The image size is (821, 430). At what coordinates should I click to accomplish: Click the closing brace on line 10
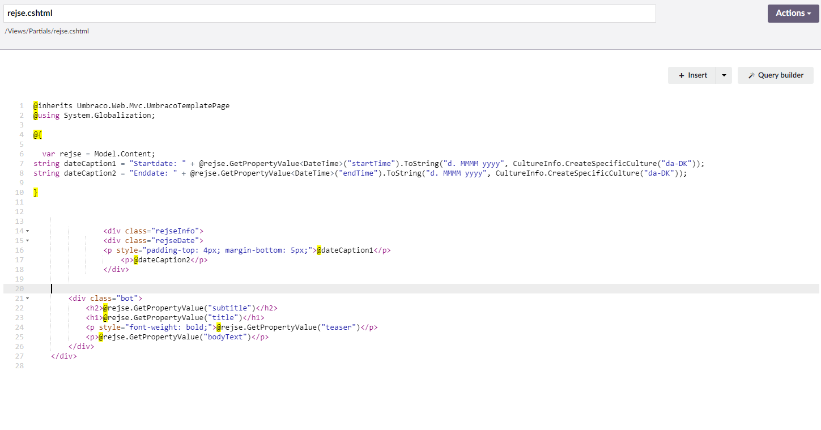(36, 193)
